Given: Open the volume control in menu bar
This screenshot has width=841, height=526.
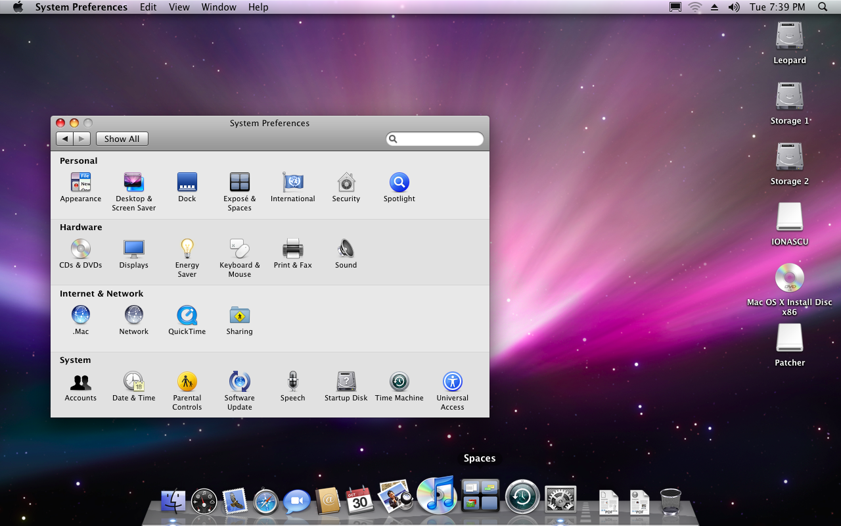Looking at the screenshot, I should tap(734, 7).
